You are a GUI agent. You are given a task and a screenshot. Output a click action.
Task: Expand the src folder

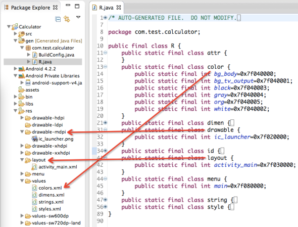[x=16, y=33]
